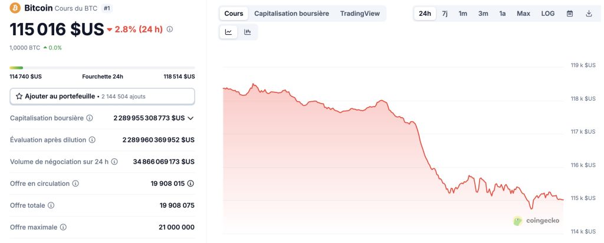604x243 pixels.
Task: Select the Max time range
Action: click(x=523, y=14)
